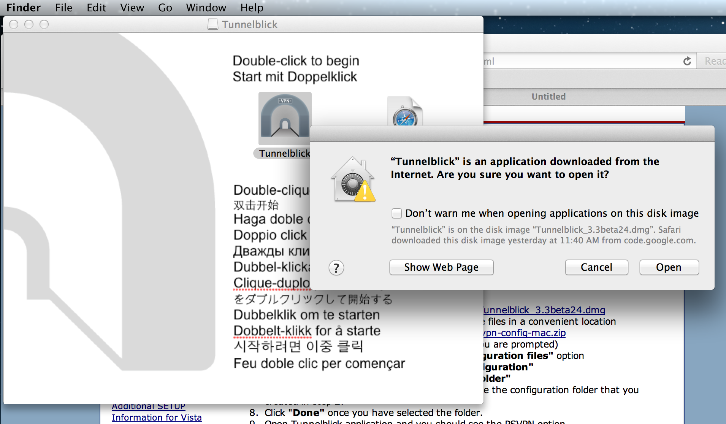Screen dimensions: 726x424
Task: Click the Gatekeeper security warning icon
Action: pyautogui.click(x=353, y=180)
